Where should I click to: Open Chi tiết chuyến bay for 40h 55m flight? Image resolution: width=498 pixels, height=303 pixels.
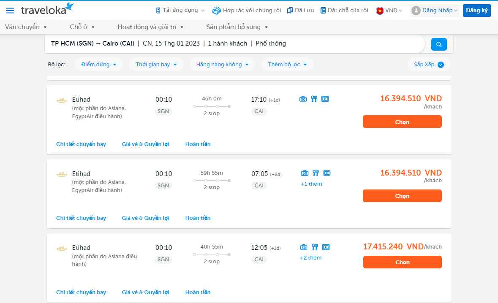tap(81, 292)
